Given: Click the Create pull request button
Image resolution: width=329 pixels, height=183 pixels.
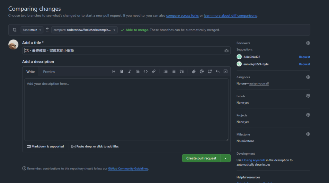Looking at the screenshot, I should (x=201, y=158).
